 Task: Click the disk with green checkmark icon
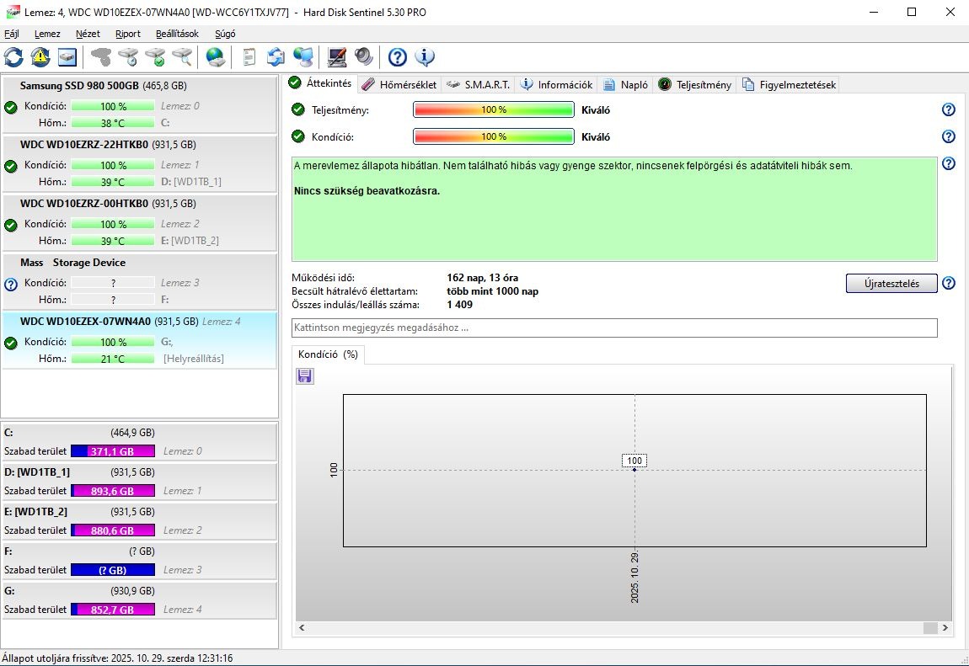click(155, 57)
